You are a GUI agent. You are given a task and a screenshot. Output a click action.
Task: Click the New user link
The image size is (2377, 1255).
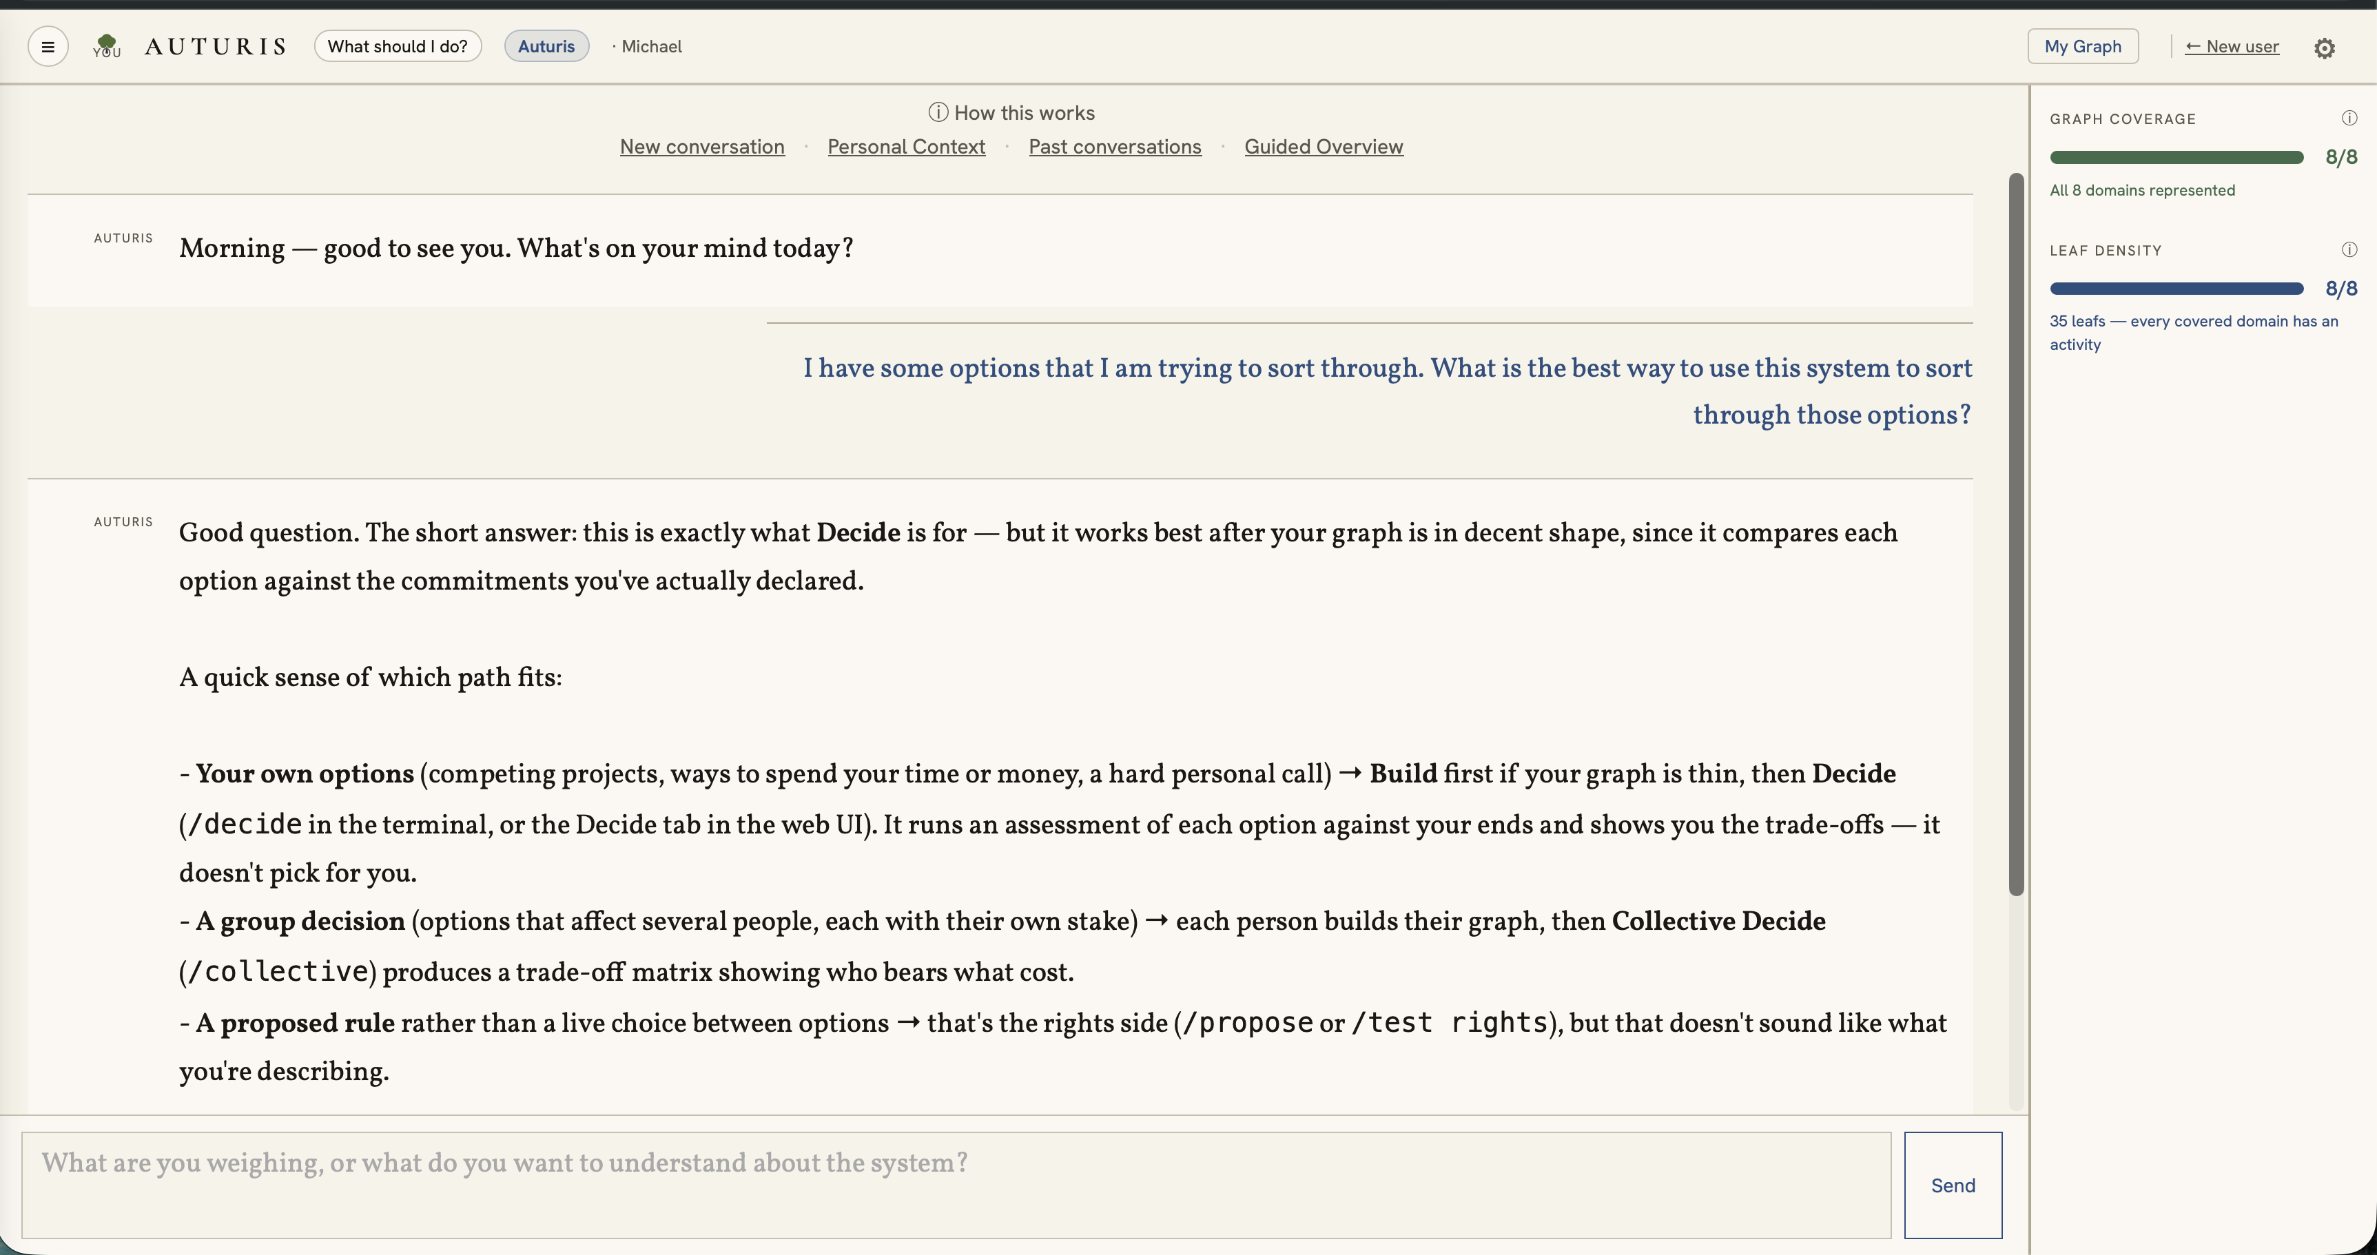coord(2231,46)
